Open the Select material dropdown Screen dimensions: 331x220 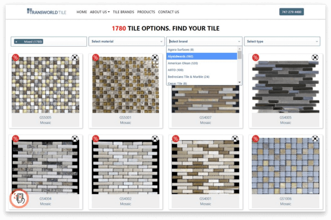126,42
